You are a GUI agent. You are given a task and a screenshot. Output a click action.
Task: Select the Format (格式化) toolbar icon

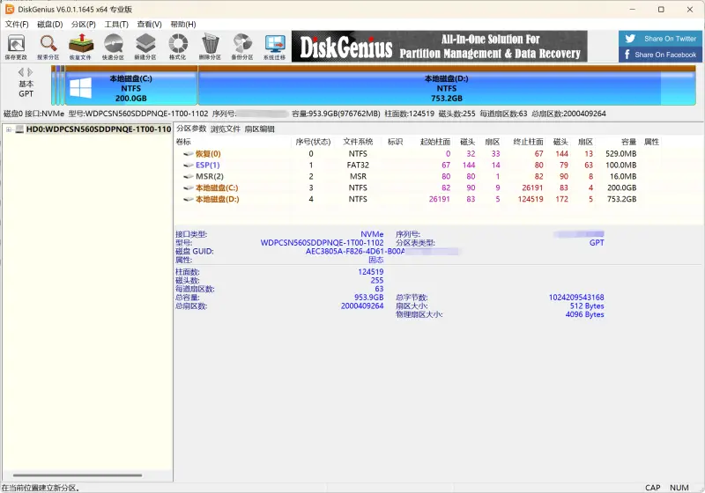(x=178, y=47)
